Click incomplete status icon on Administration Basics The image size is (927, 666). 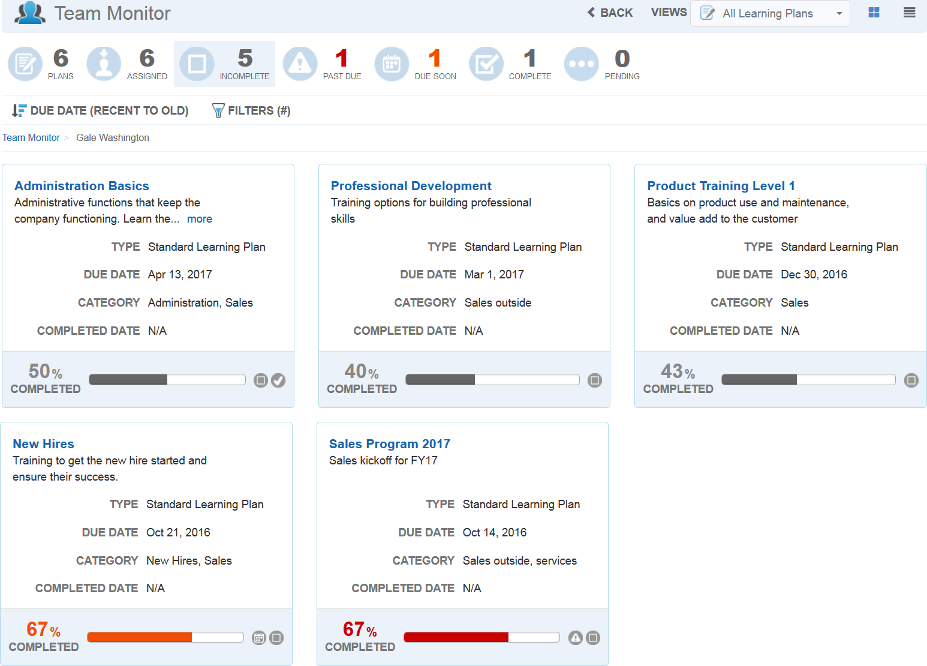click(260, 380)
